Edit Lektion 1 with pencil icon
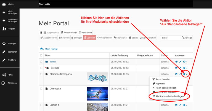 180,105
